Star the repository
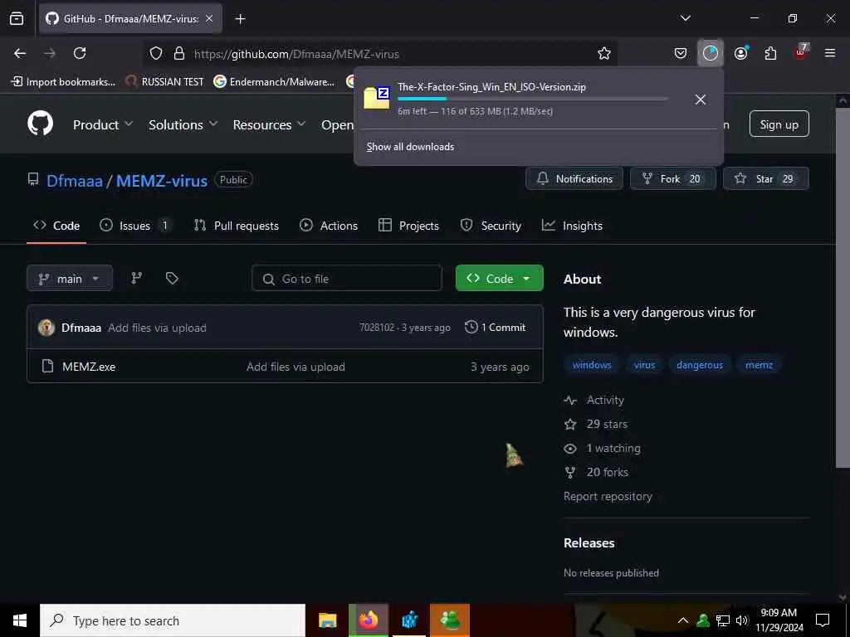850x637 pixels. [765, 179]
